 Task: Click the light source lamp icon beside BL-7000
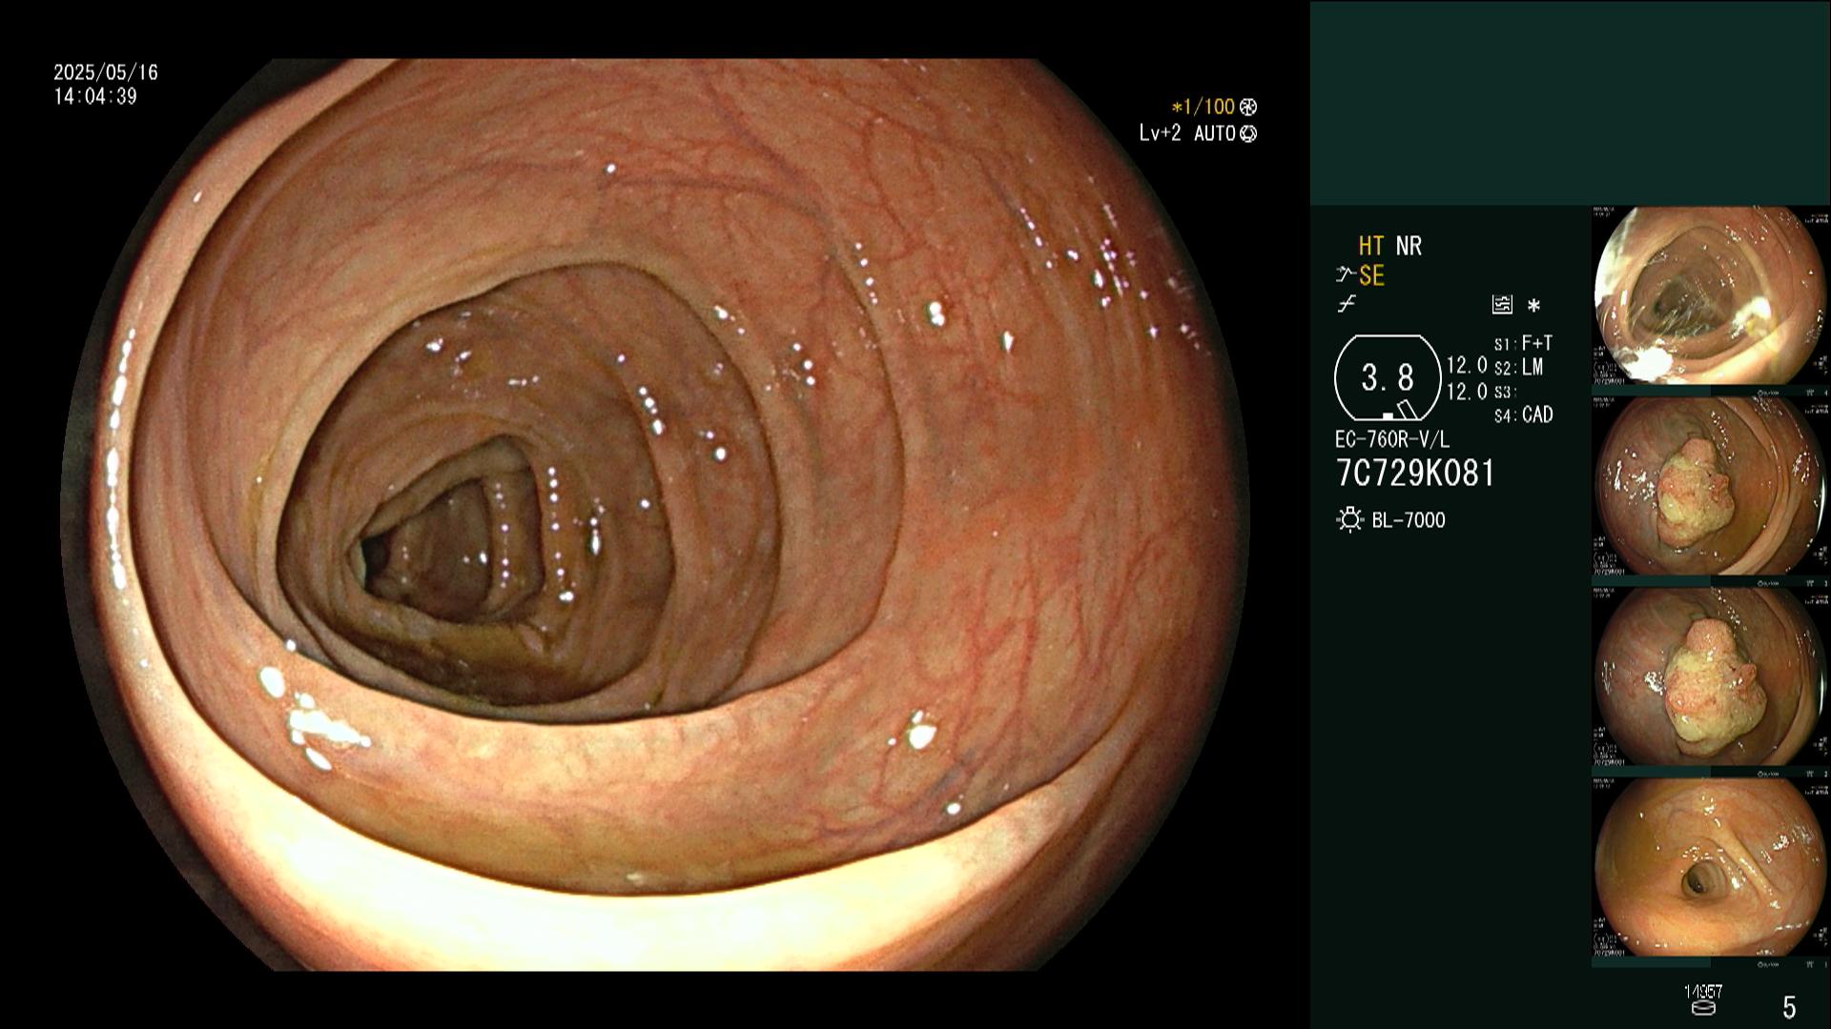coord(1349,520)
